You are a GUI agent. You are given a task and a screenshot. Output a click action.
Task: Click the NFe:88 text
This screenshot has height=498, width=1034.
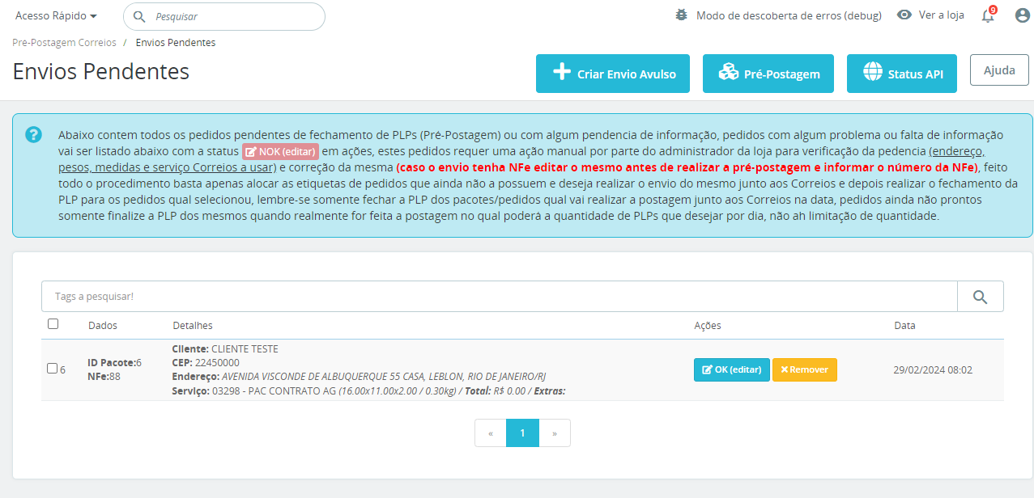pyautogui.click(x=104, y=377)
